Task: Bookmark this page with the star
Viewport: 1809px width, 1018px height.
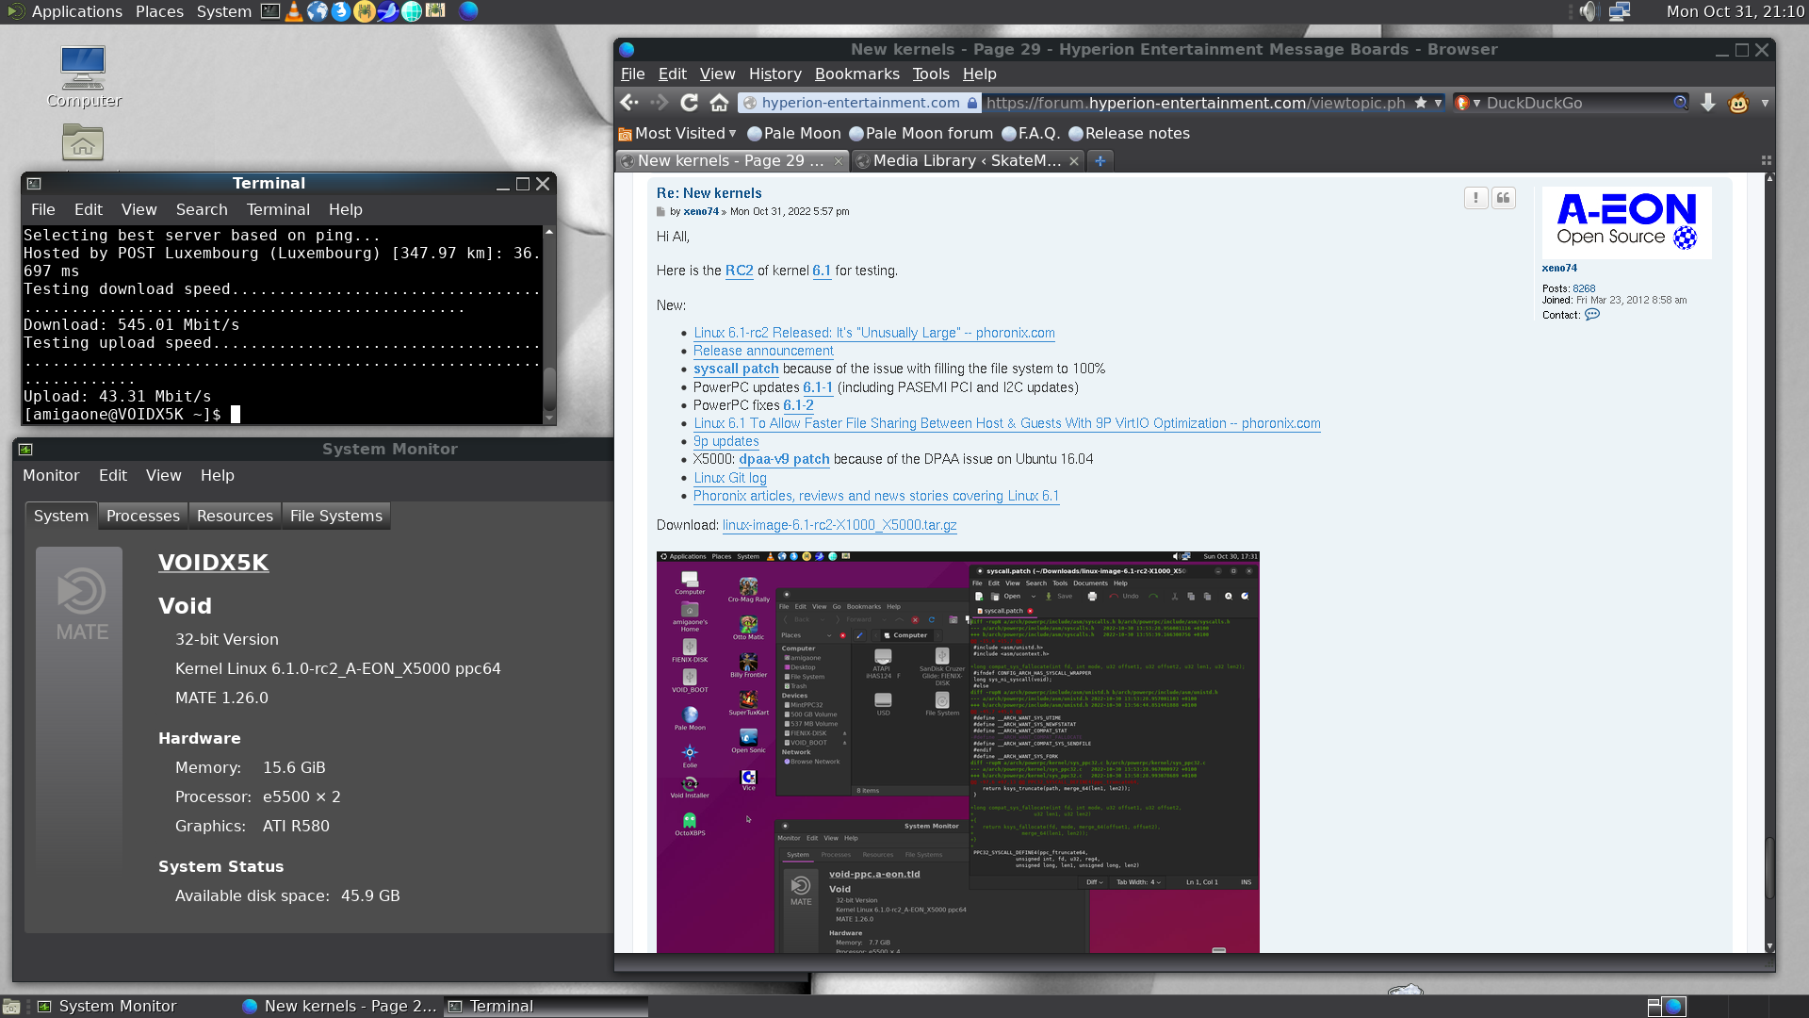Action: point(1421,103)
